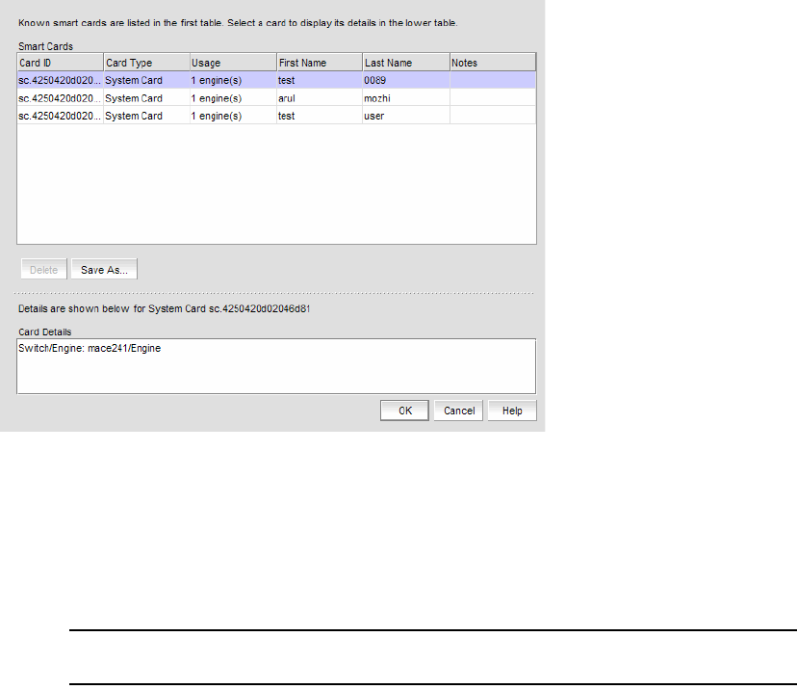This screenshot has width=797, height=690.
Task: Click the mozhi last name cell
Action: pos(404,98)
